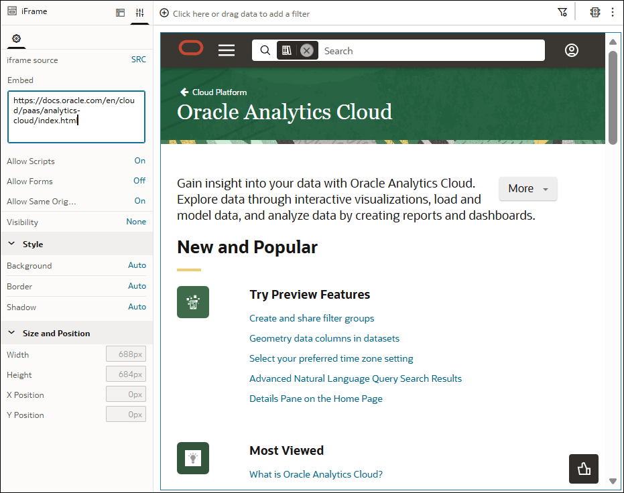Open the hamburger navigation menu
The width and height of the screenshot is (624, 493).
227,50
